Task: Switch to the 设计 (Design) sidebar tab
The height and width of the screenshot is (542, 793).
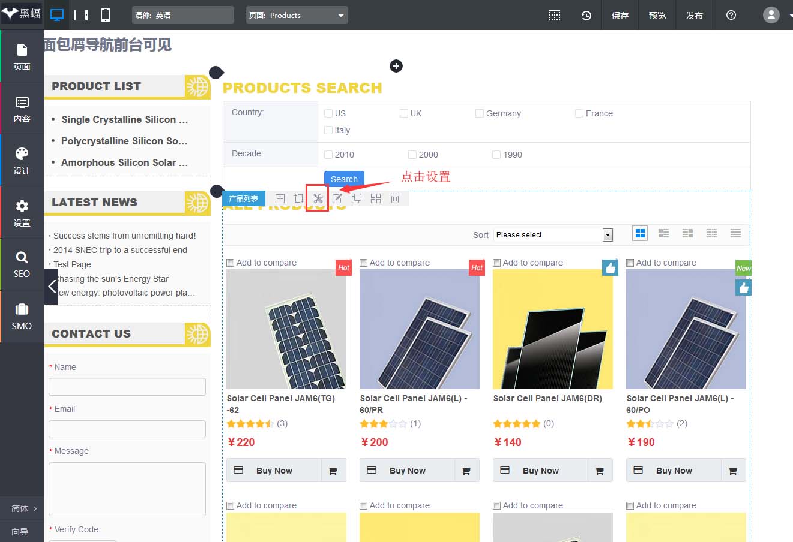Action: [x=22, y=160]
